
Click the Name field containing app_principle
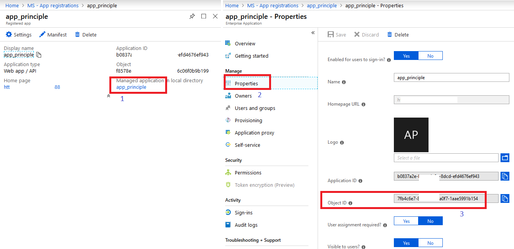[x=451, y=77]
